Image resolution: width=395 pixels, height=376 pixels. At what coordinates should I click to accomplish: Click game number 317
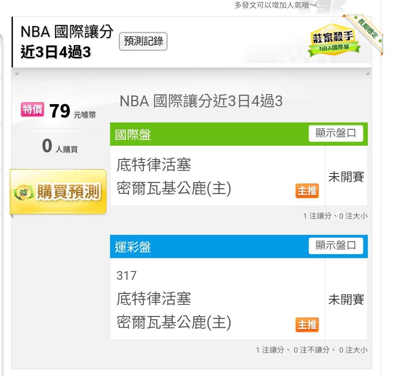126,275
